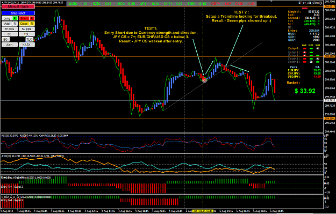The image size is (336, 214).
Task: Open a Short position
Action: [x=24, y=18]
